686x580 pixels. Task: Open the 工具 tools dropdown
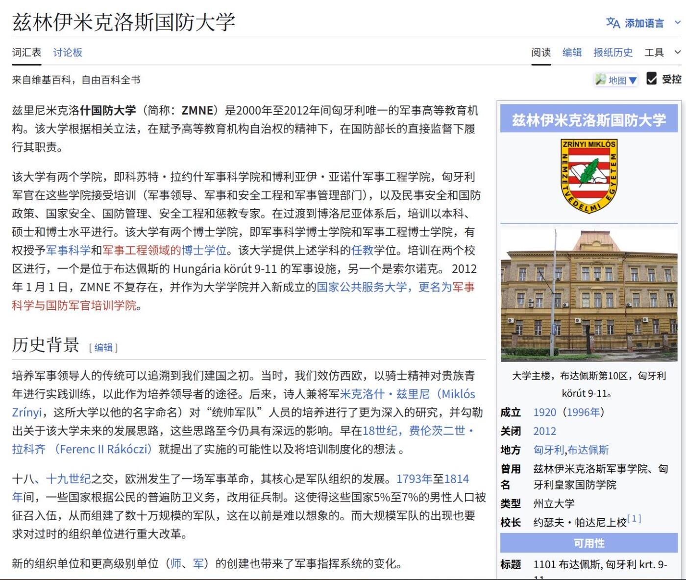(662, 52)
